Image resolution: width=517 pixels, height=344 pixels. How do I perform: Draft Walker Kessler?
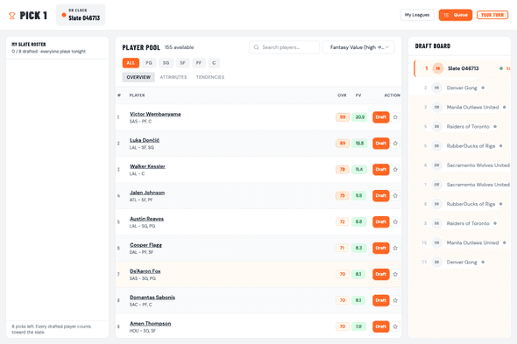click(x=381, y=169)
